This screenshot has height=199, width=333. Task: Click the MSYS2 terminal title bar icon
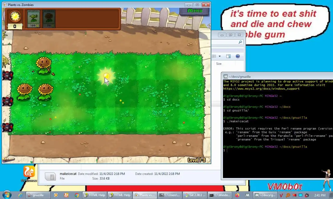(226, 76)
